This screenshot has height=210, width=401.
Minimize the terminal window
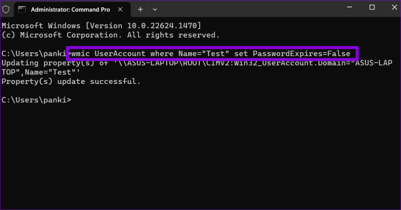(x=350, y=7)
